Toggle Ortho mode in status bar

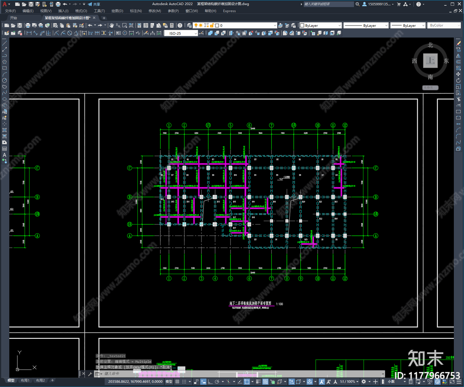point(210,381)
